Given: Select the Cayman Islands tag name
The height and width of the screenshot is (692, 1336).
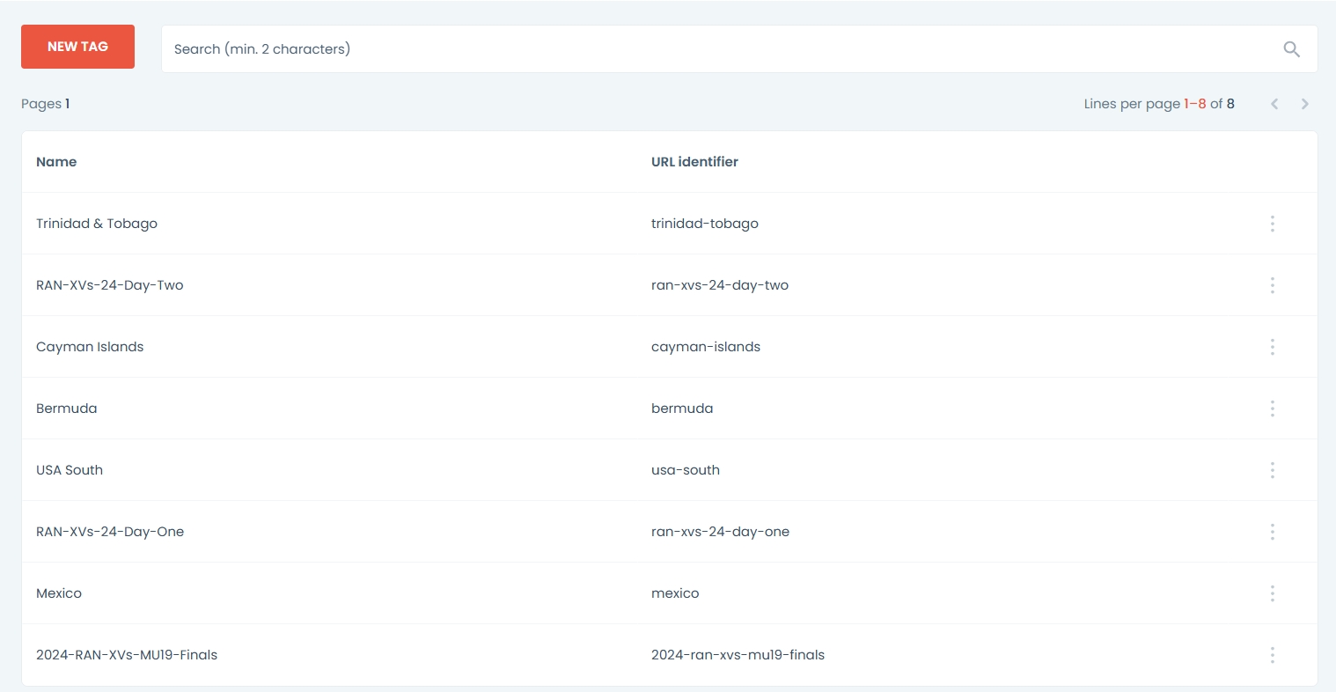Looking at the screenshot, I should 90,347.
